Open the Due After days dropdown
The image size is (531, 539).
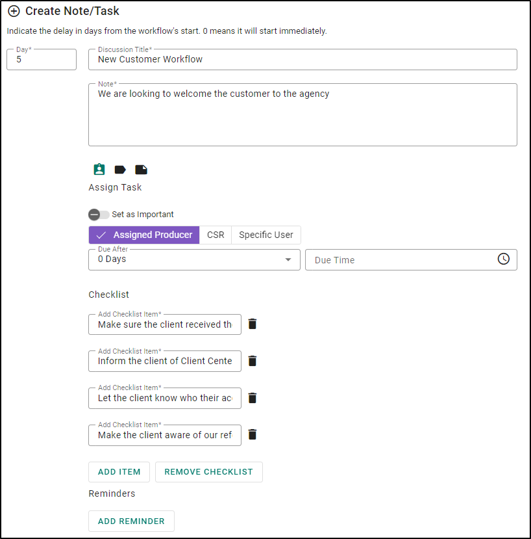194,259
